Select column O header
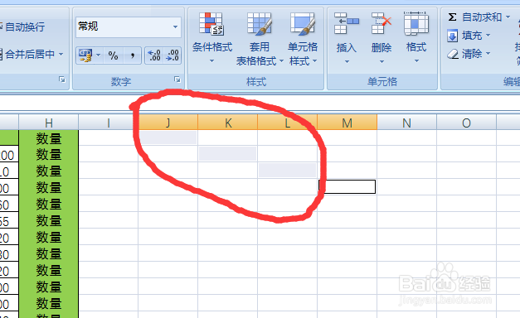The width and height of the screenshot is (520, 318). pos(467,123)
